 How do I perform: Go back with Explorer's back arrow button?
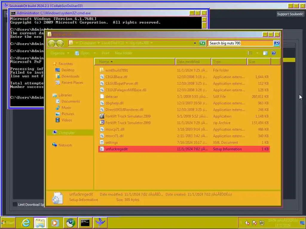pyautogui.click(x=52, y=43)
